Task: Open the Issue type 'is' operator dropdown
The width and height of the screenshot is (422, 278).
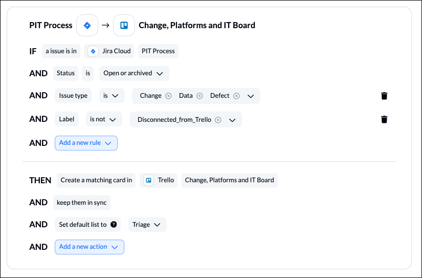Action: click(x=112, y=96)
